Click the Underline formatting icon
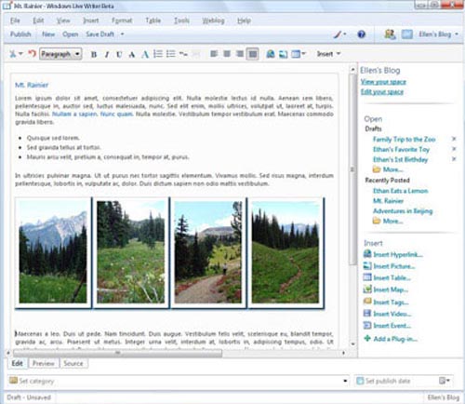 click(x=119, y=55)
